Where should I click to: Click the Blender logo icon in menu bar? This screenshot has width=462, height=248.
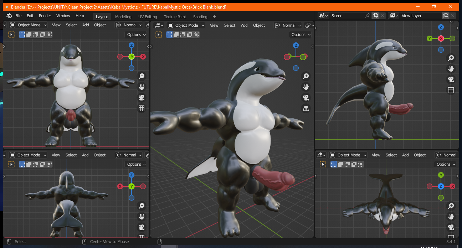pyautogui.click(x=9, y=16)
